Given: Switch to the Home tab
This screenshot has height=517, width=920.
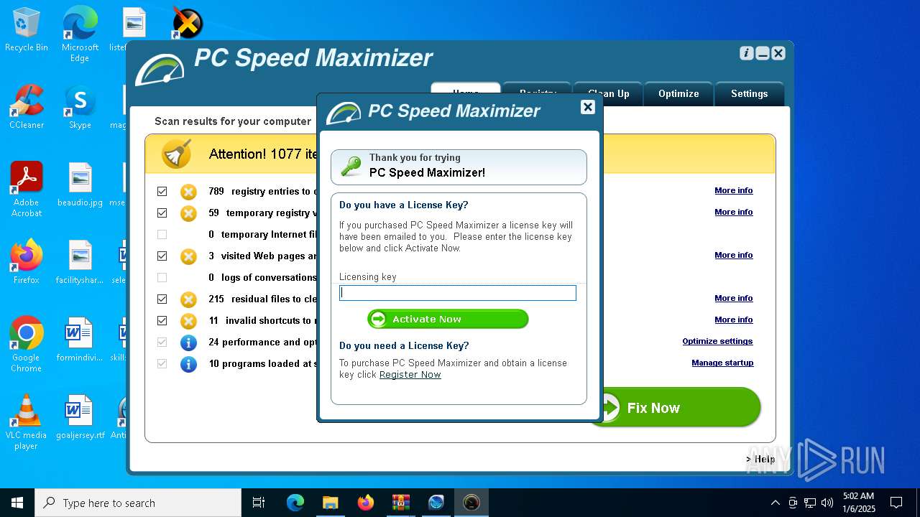Looking at the screenshot, I should pos(466,88).
